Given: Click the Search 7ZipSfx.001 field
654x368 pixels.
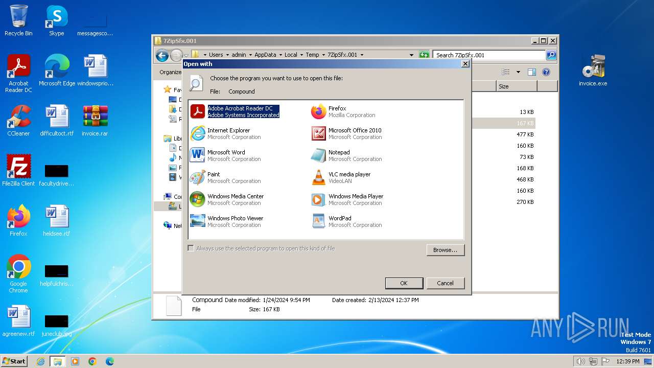Looking at the screenshot, I should pyautogui.click(x=489, y=55).
